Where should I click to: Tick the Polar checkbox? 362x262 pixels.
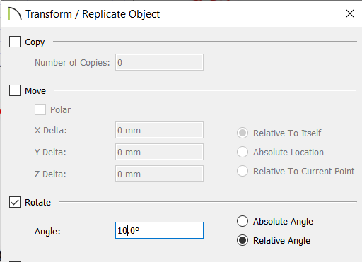(40, 109)
